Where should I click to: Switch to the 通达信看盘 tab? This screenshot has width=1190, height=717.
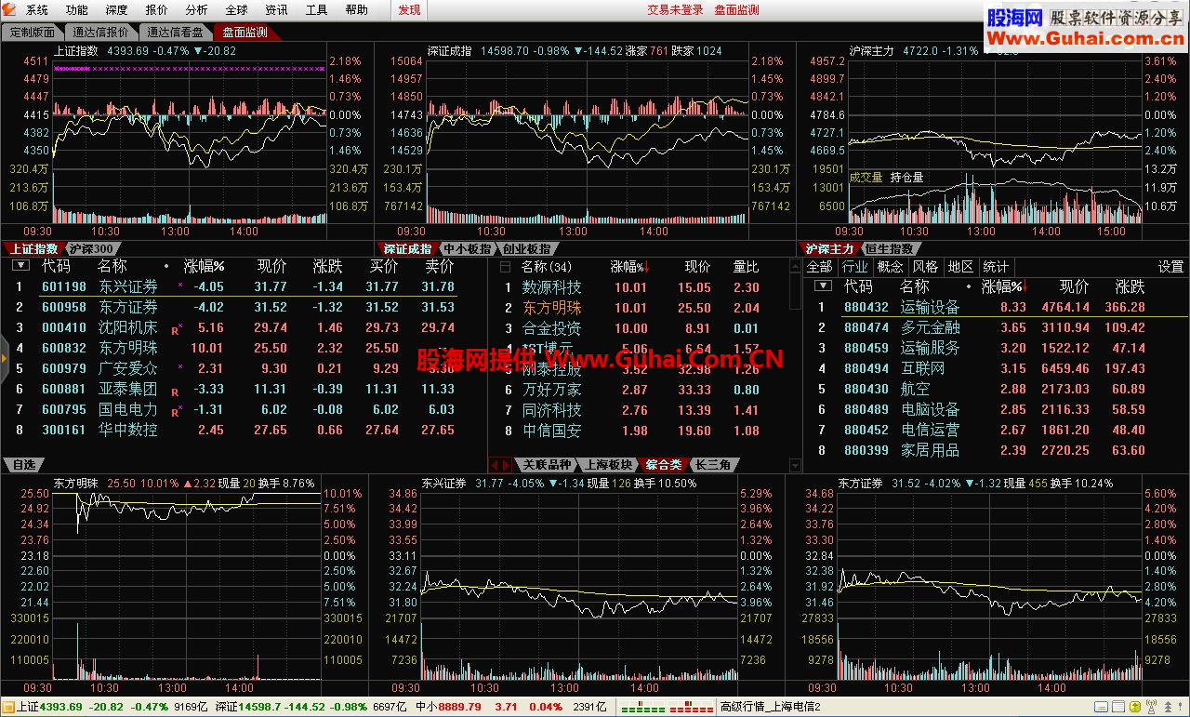pyautogui.click(x=176, y=33)
